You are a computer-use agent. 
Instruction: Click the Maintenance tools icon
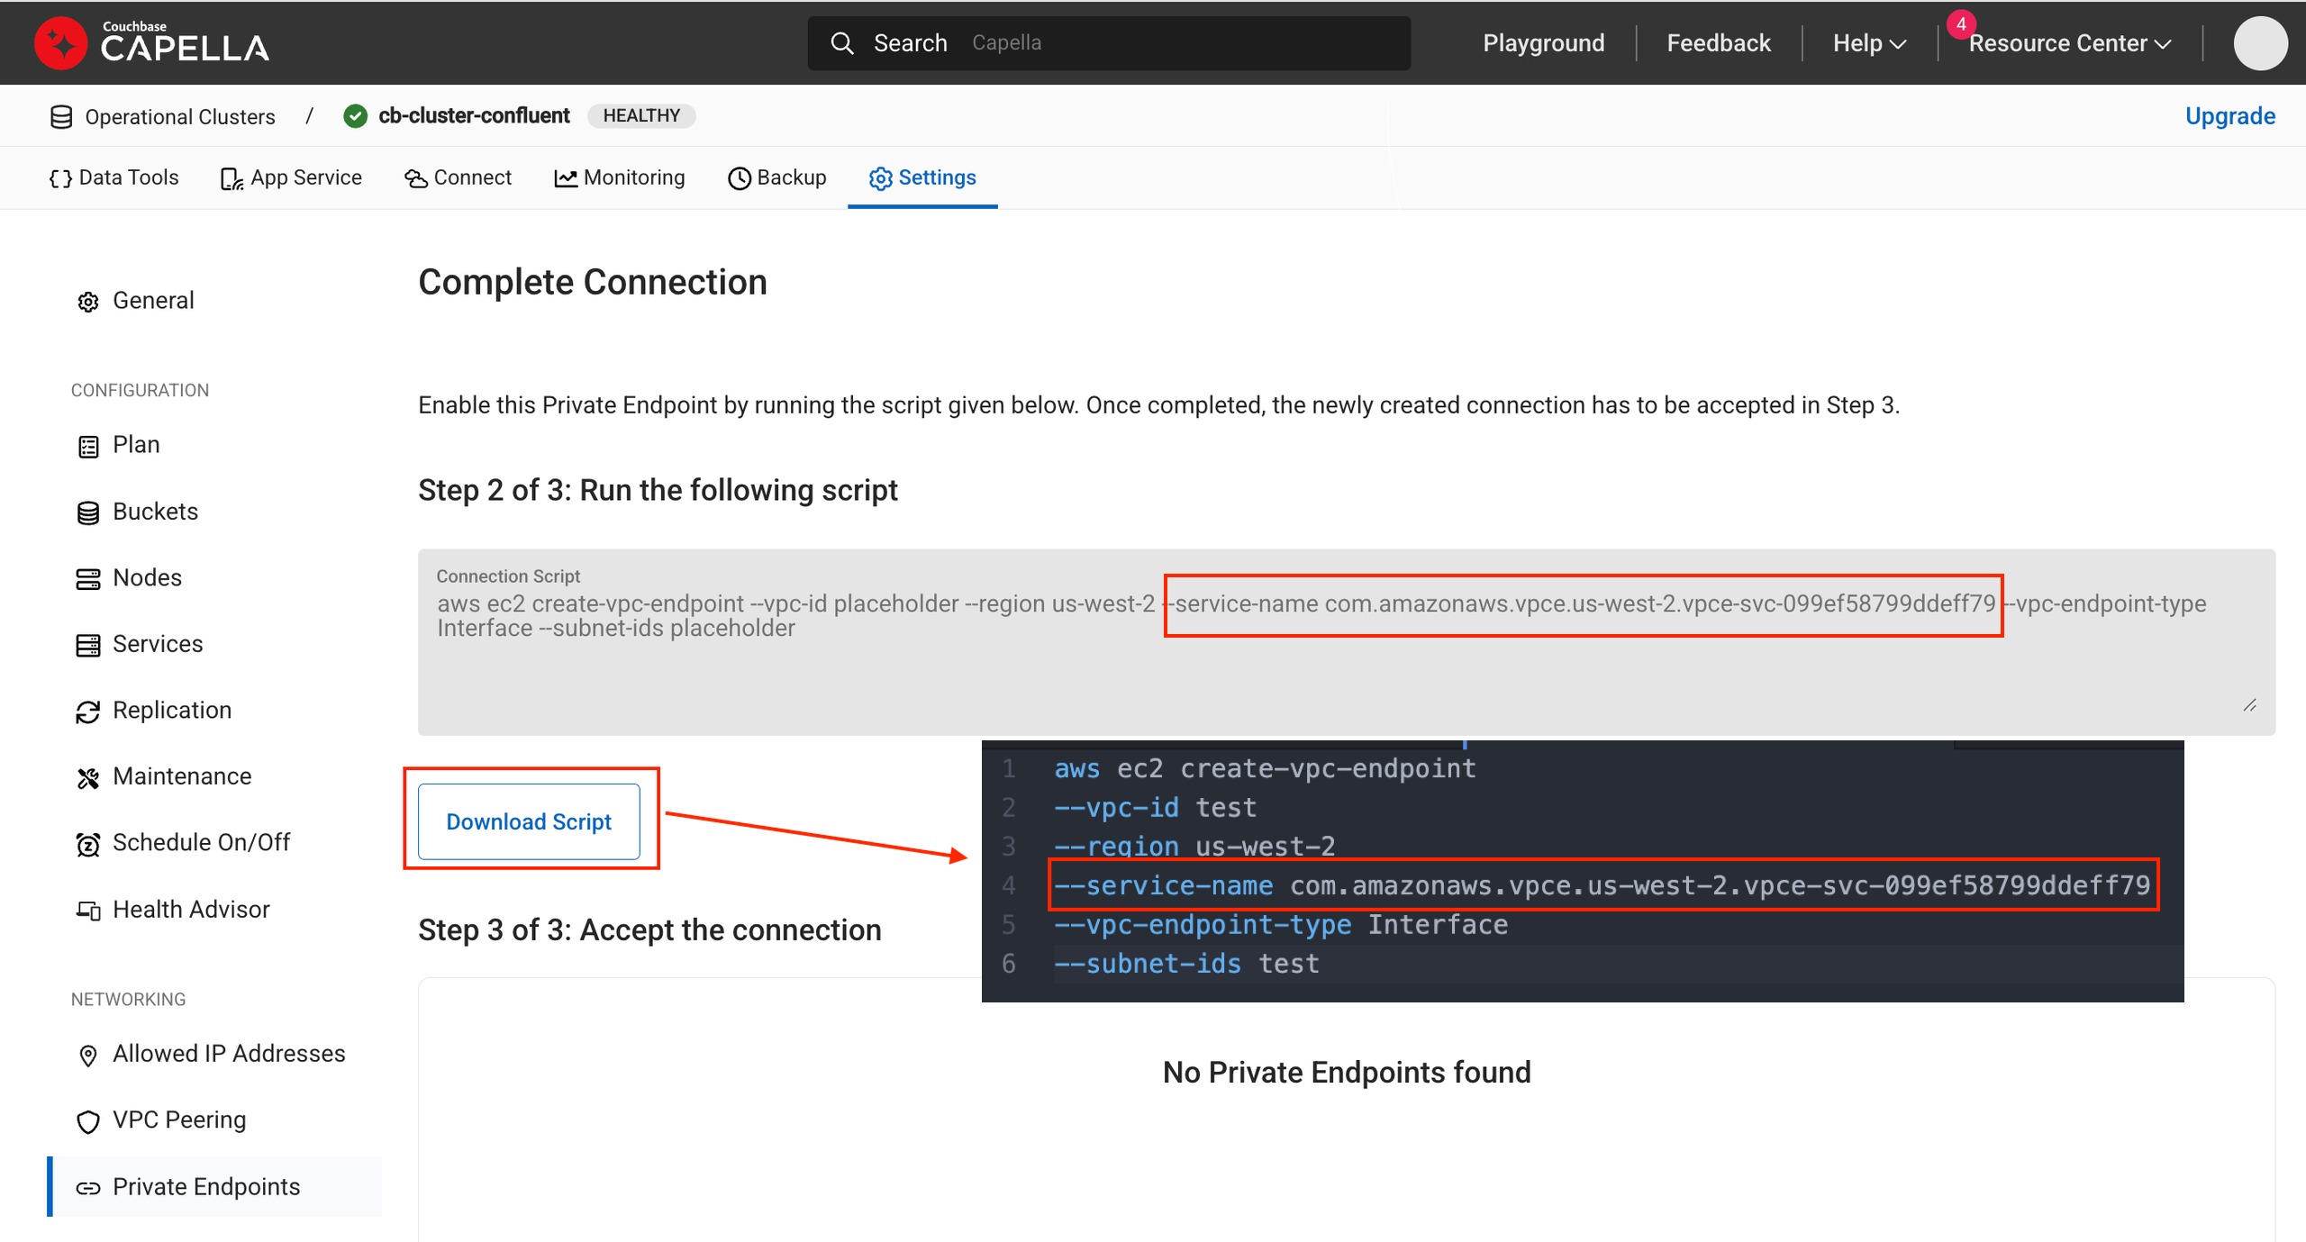tap(87, 777)
